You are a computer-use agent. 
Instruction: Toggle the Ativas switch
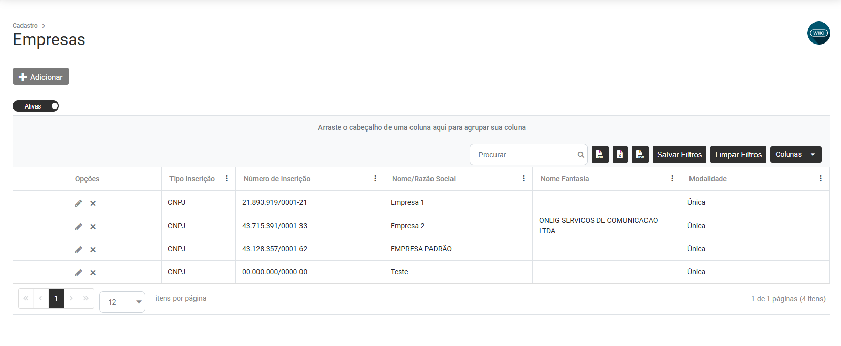tap(36, 106)
